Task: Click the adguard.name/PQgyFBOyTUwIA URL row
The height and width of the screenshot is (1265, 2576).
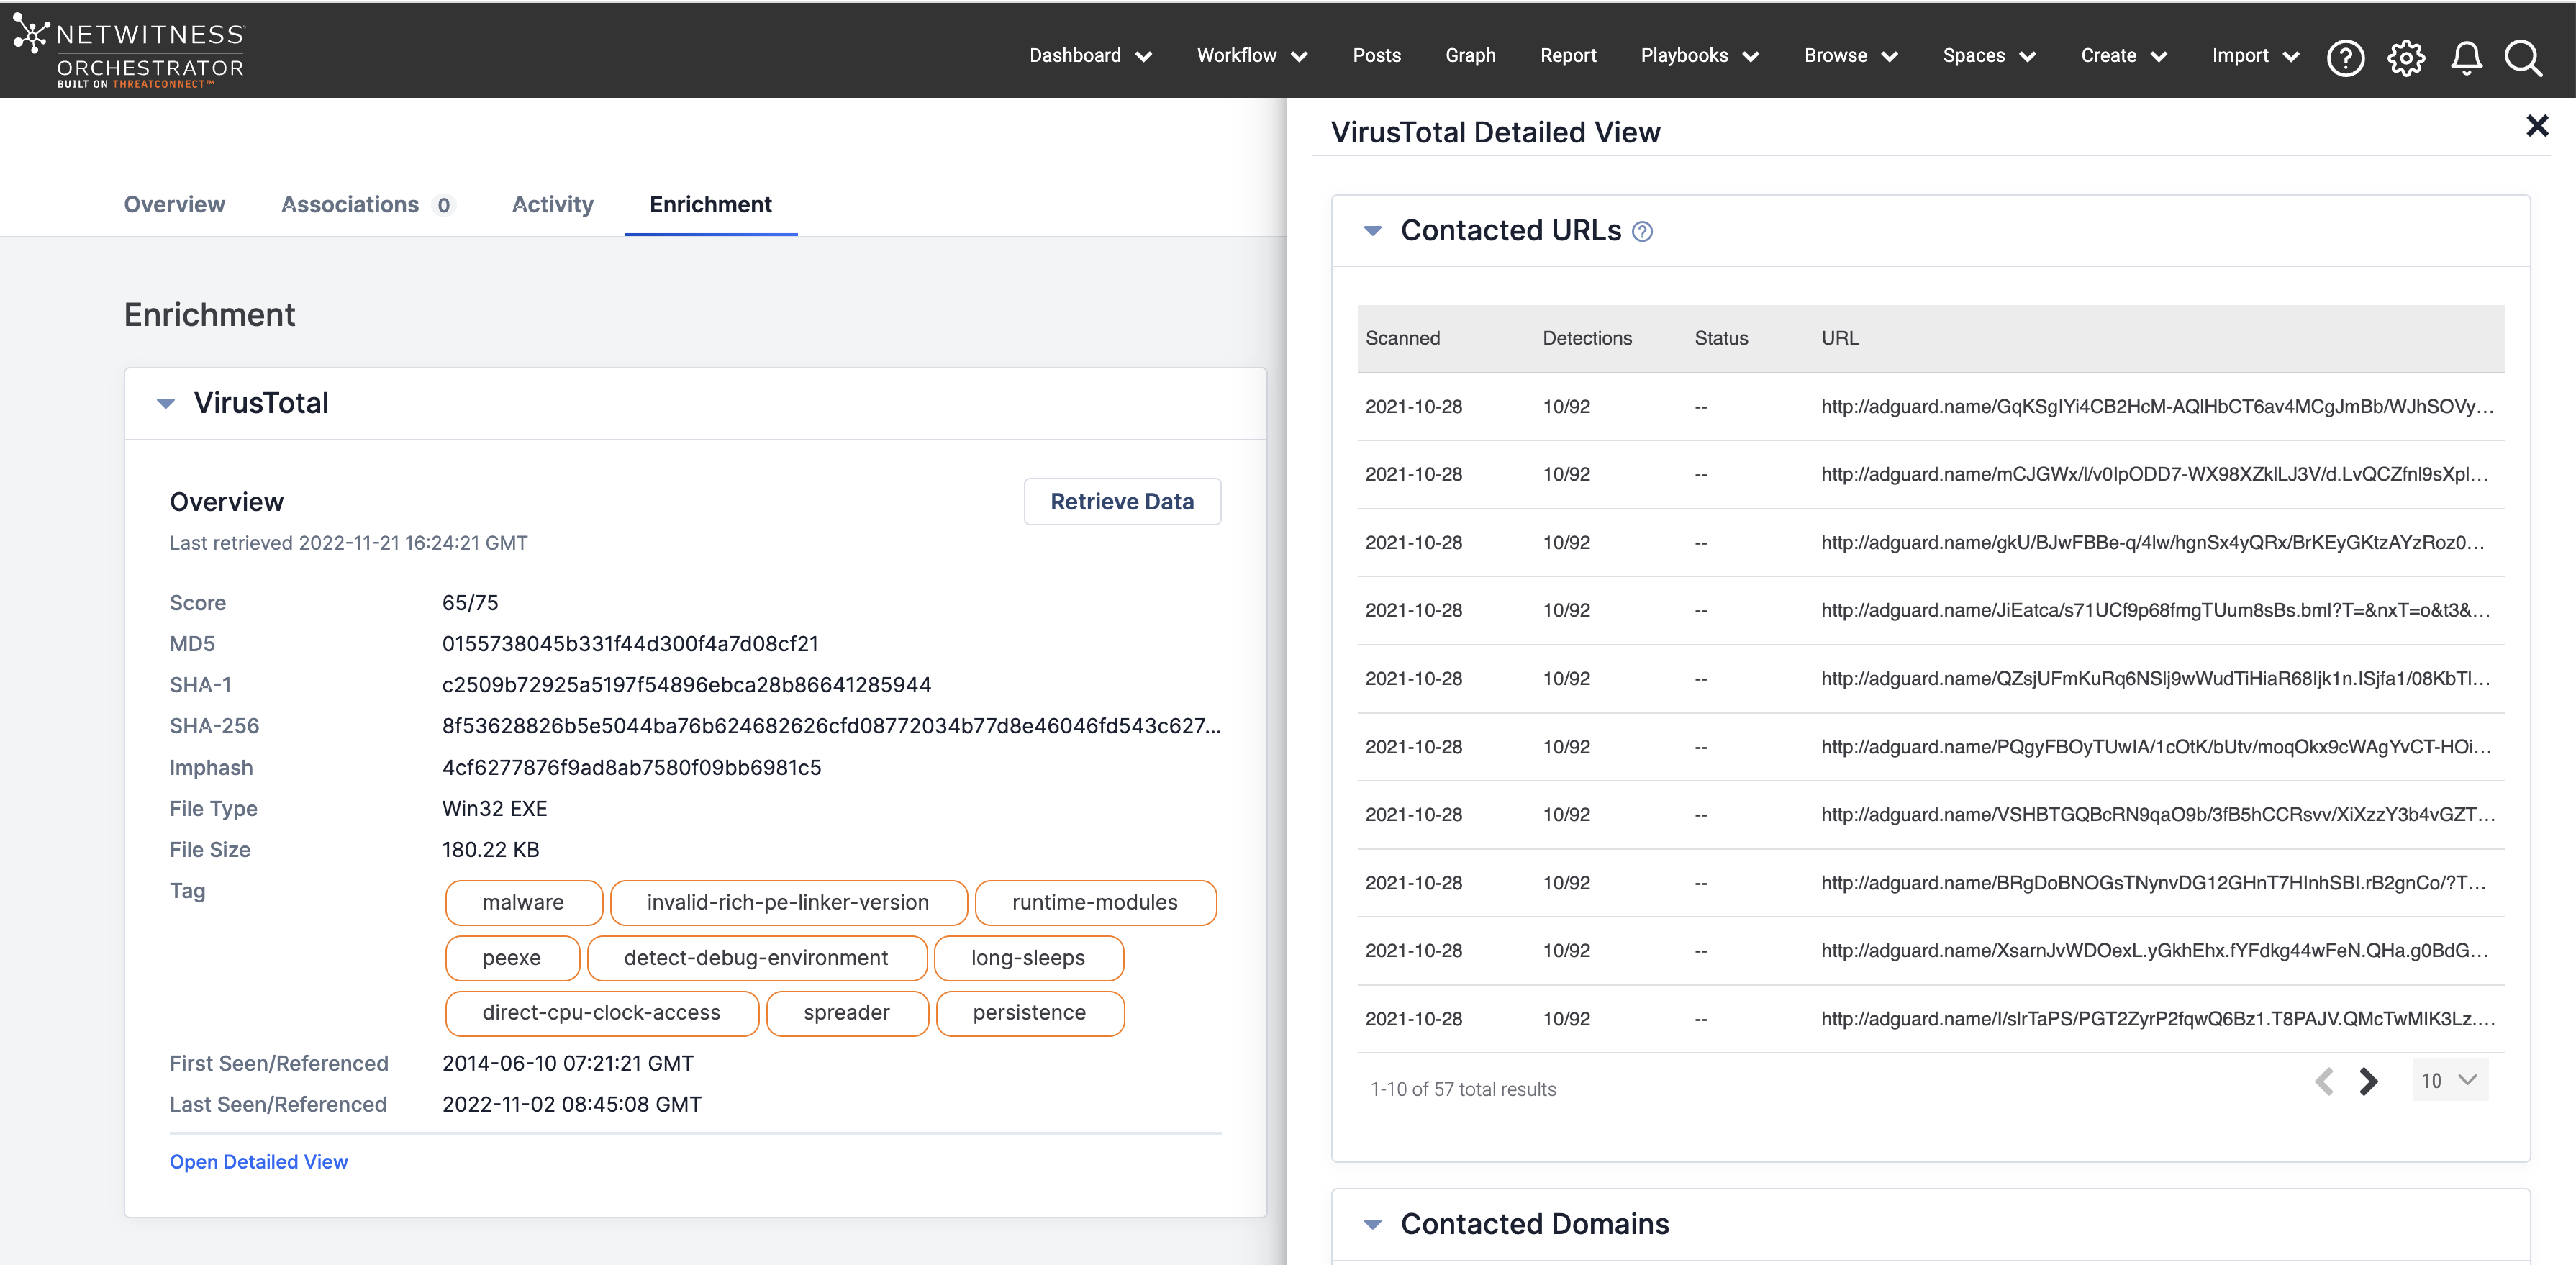Action: pos(1930,747)
